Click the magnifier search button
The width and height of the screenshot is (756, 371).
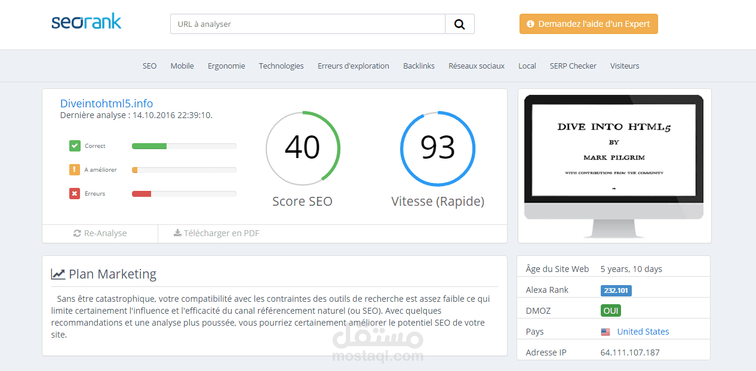click(x=460, y=24)
